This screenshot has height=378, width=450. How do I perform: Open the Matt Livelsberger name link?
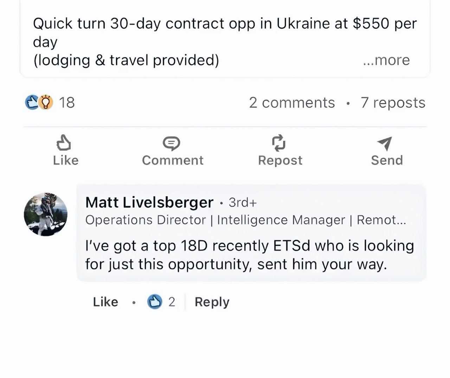pyautogui.click(x=149, y=202)
